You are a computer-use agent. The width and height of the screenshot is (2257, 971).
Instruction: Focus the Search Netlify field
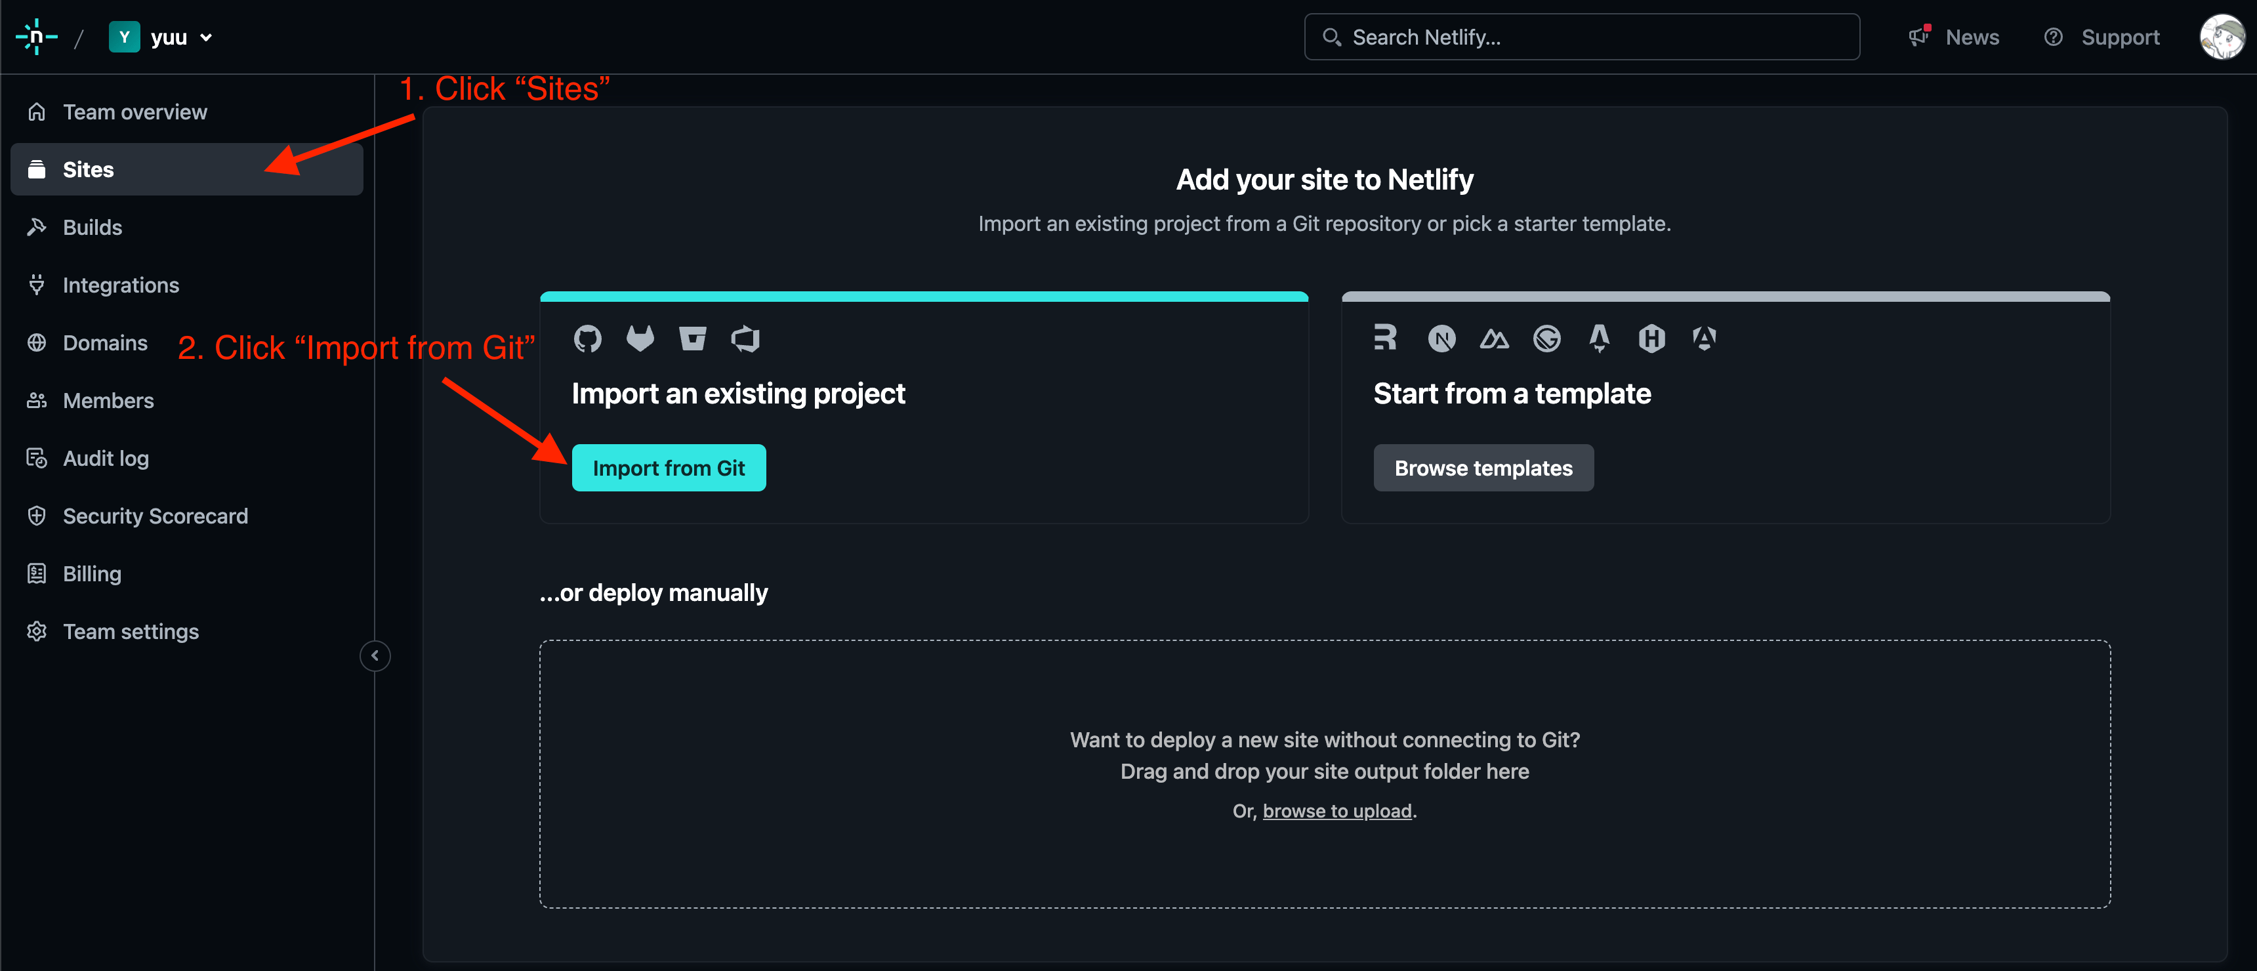pyautogui.click(x=1581, y=37)
